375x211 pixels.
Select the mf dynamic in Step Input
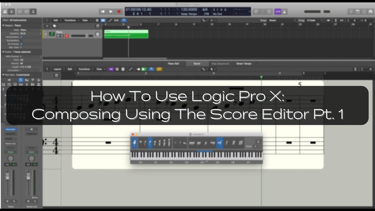[220, 143]
